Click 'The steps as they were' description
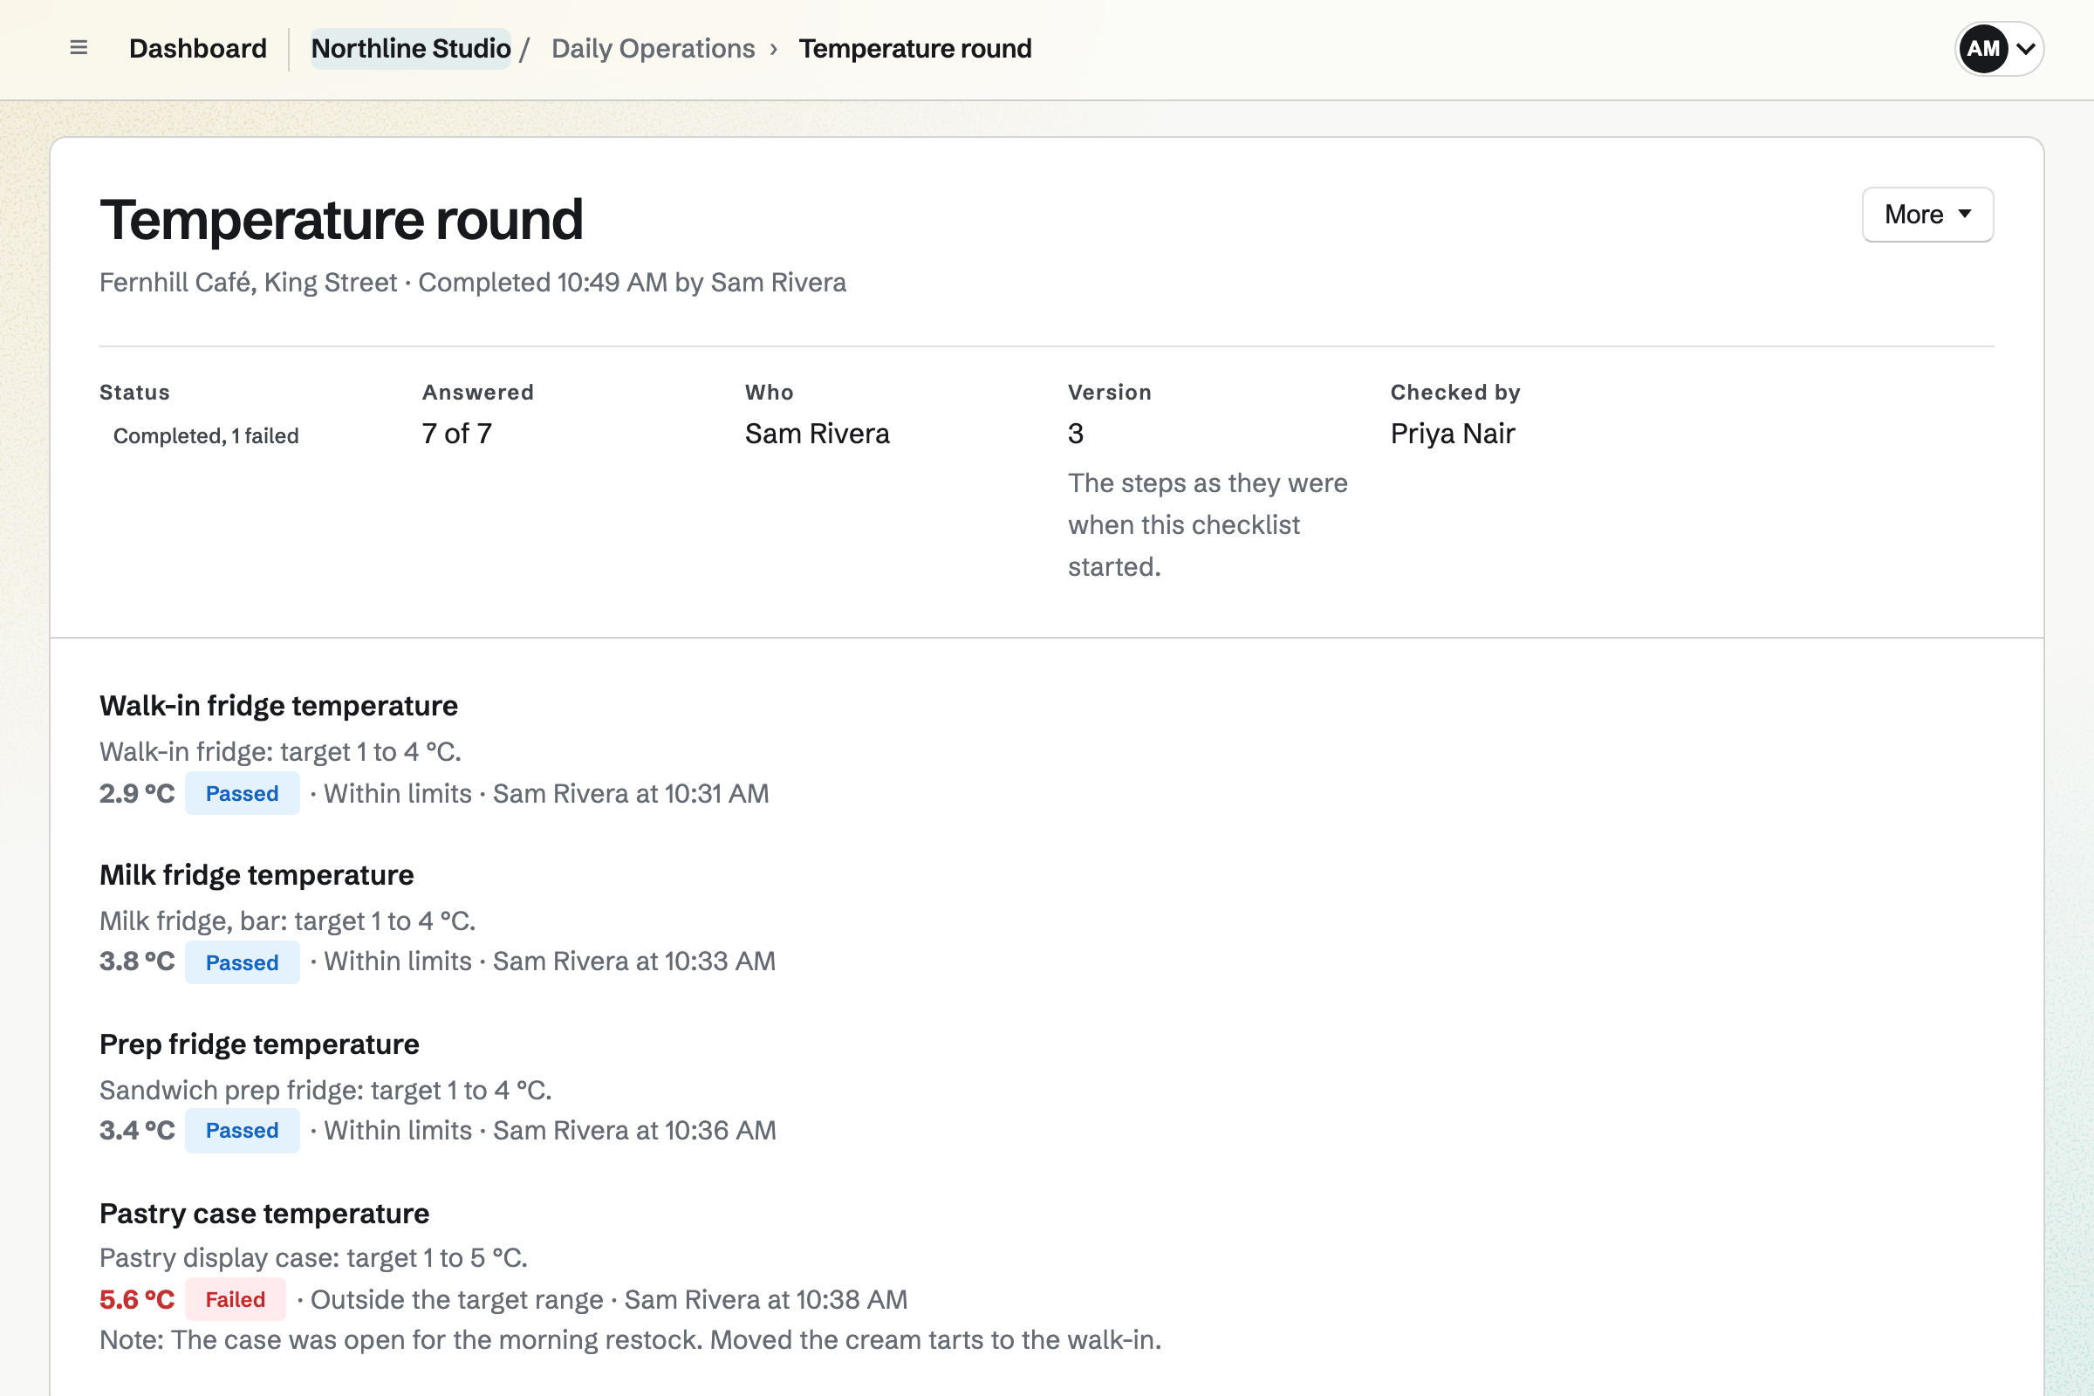 [x=1208, y=524]
